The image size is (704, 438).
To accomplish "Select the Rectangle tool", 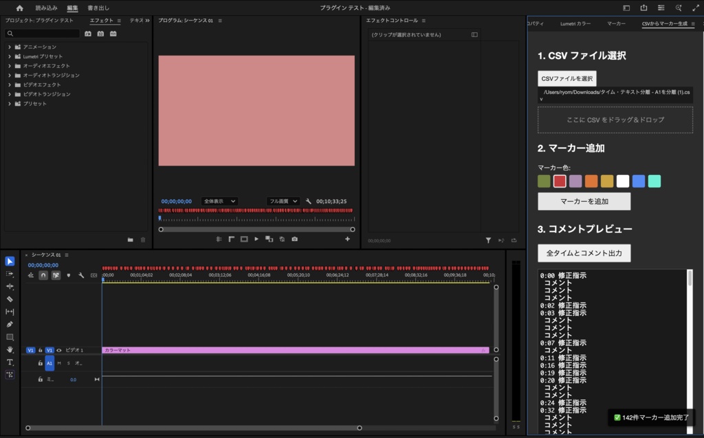I will (10, 336).
